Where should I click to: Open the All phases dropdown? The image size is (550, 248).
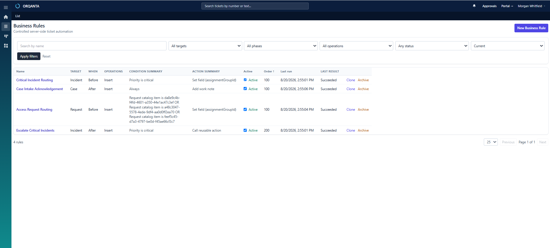(x=281, y=46)
